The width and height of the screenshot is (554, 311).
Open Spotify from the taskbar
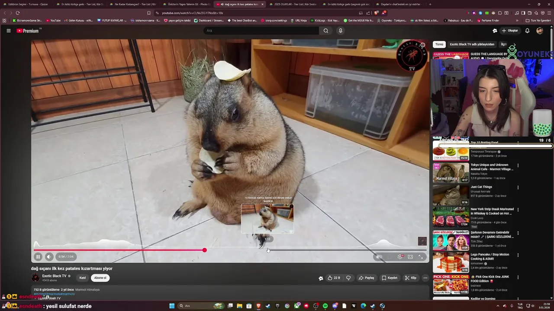click(325, 306)
